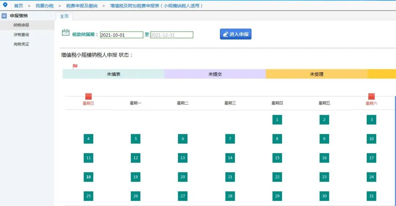Open 涉税查询 in the sidebar

click(x=21, y=34)
